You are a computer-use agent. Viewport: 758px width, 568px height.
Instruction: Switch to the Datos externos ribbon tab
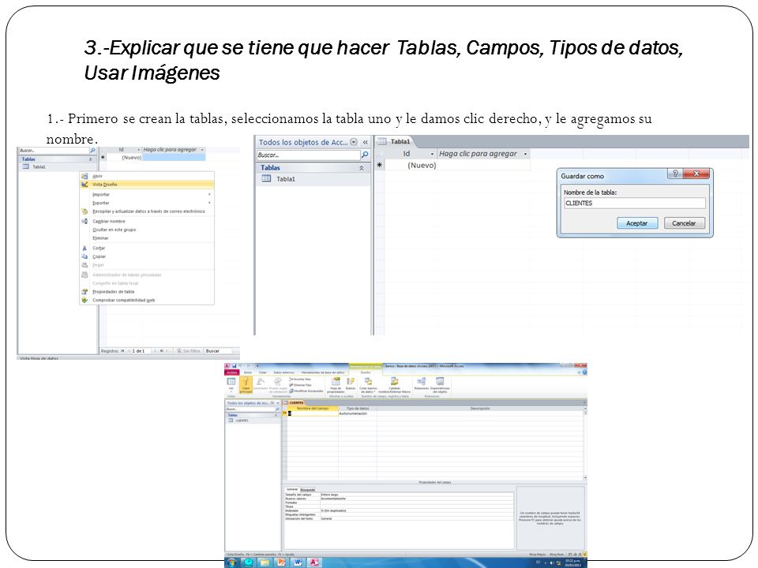(283, 373)
